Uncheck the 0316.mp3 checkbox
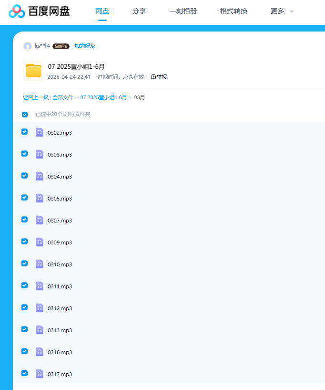 [25, 351]
